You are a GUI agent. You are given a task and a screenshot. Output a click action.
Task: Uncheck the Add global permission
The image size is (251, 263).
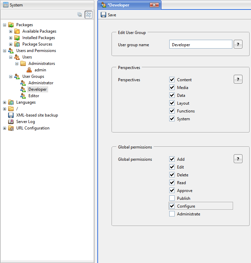tap(172, 159)
